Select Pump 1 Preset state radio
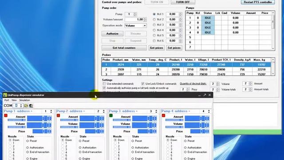The width and height of the screenshot is (284, 160). coord(28,141)
